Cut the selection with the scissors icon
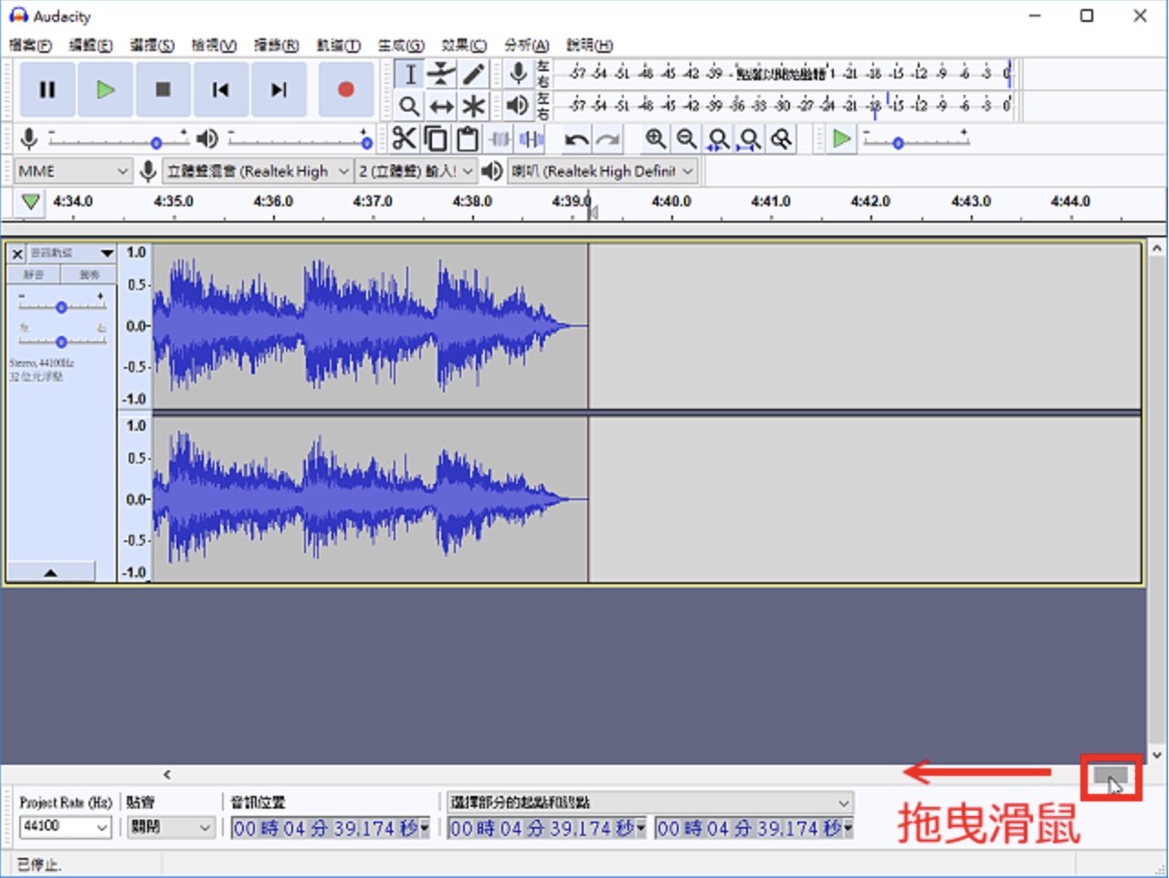Viewport: 1169px width, 878px height. pos(404,139)
